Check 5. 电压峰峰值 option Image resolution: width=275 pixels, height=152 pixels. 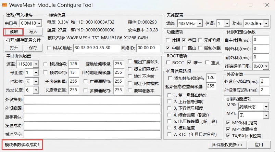click(170, 121)
